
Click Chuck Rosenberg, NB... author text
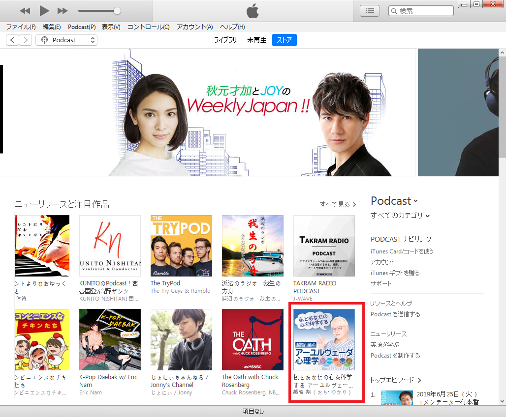(251, 392)
